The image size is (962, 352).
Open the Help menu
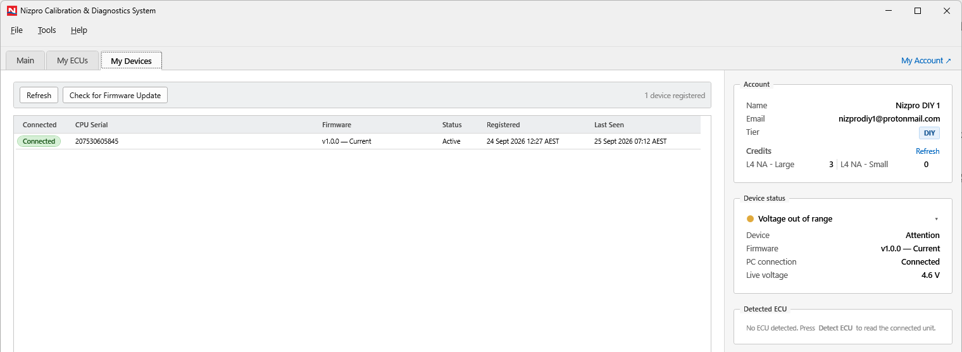(x=79, y=30)
